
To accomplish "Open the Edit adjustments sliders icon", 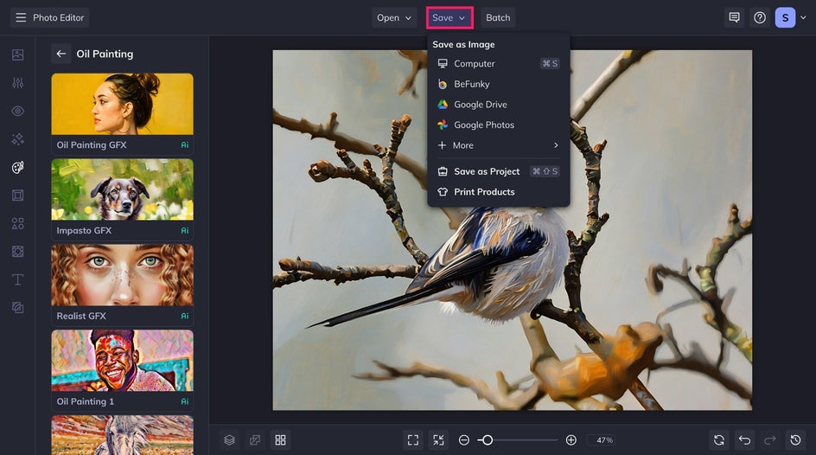I will (x=17, y=83).
